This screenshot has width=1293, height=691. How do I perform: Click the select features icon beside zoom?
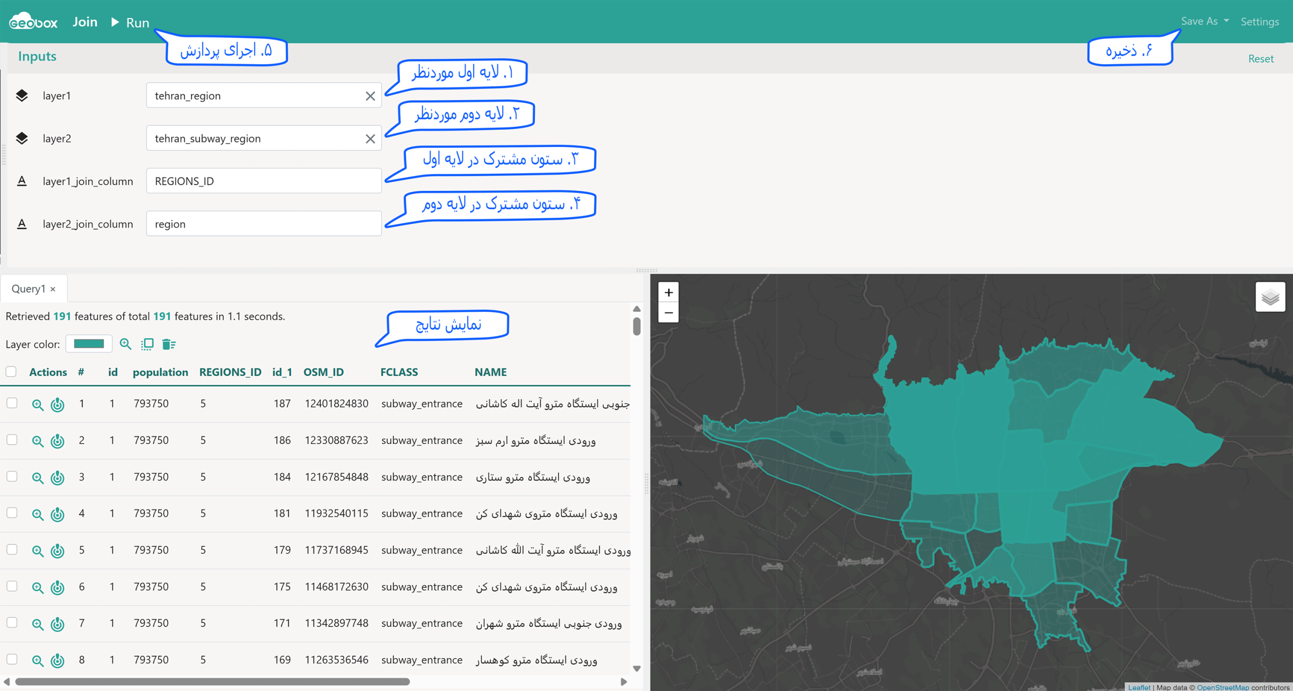147,344
